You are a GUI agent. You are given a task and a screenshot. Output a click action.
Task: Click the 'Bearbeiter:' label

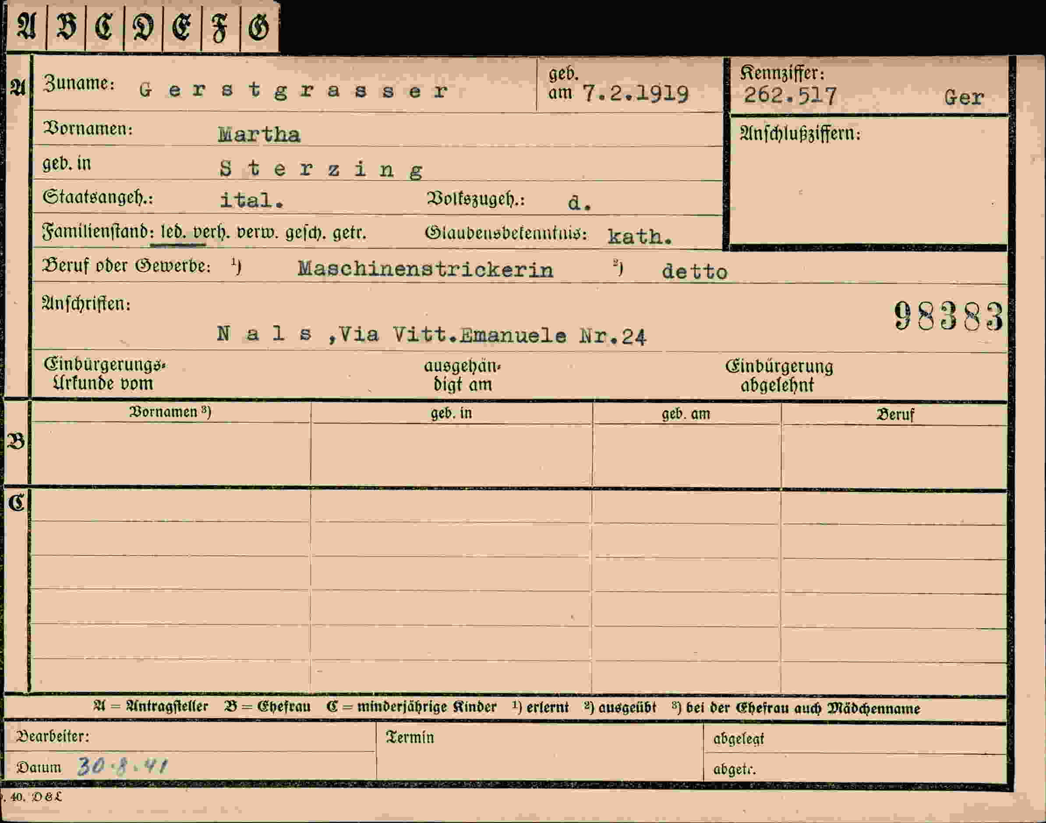tap(53, 736)
